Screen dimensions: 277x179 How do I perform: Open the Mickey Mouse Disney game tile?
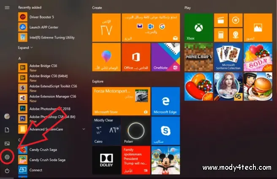pos(166,160)
